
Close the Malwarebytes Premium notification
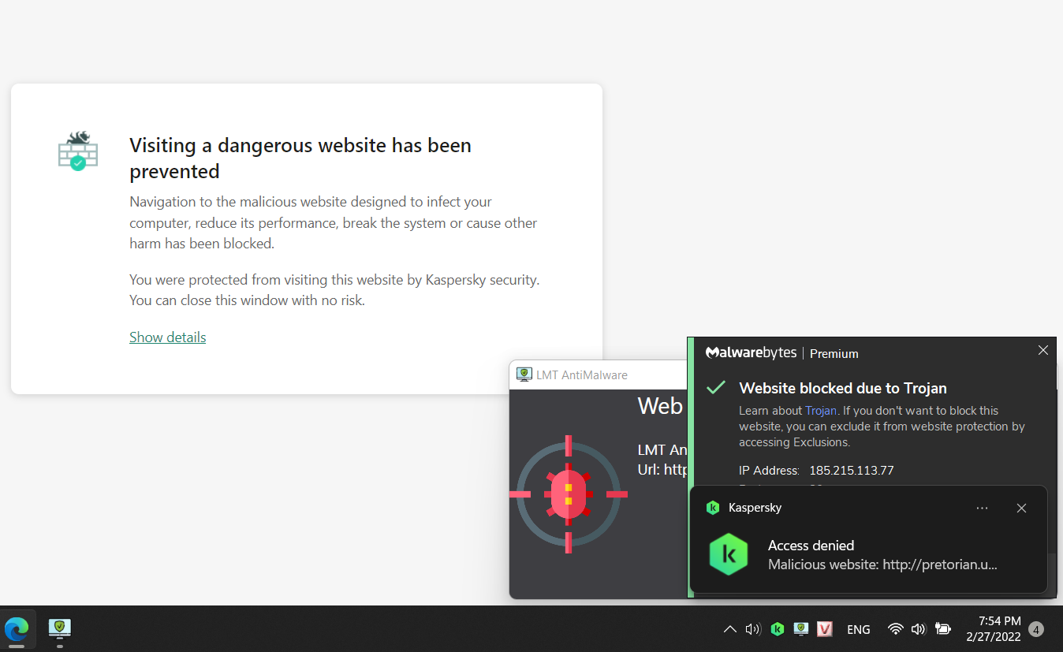pos(1042,351)
